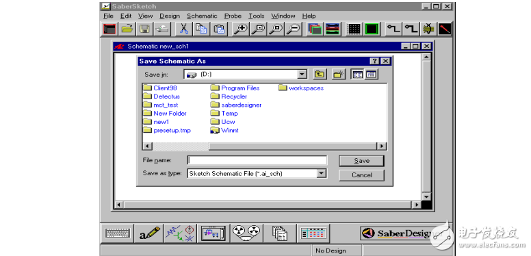Open the keyboard icon in bottom bar
The image size is (531, 256).
pyautogui.click(x=117, y=233)
